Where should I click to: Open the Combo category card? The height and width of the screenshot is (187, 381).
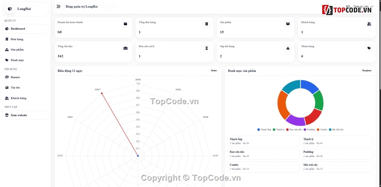(263, 167)
